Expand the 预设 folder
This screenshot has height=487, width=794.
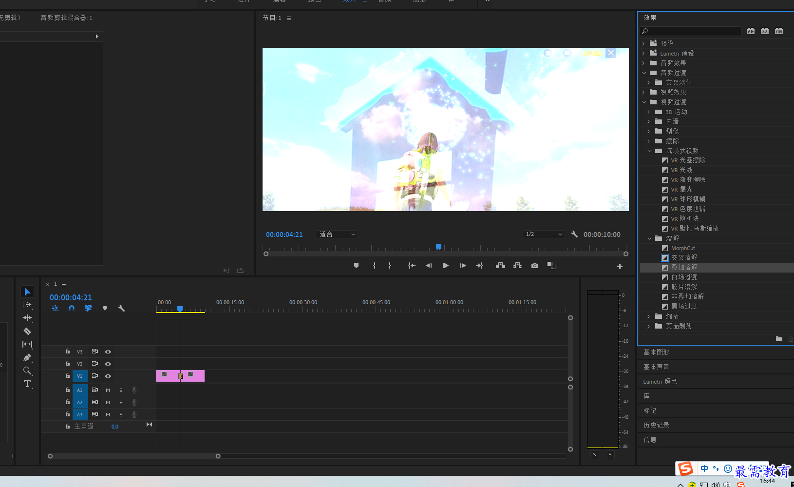[x=643, y=43]
